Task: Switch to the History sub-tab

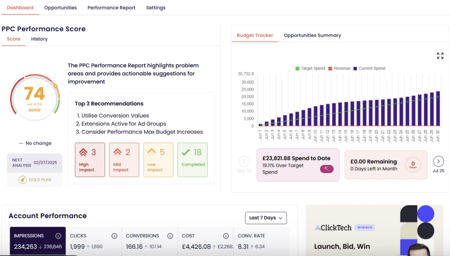Action: coord(39,39)
